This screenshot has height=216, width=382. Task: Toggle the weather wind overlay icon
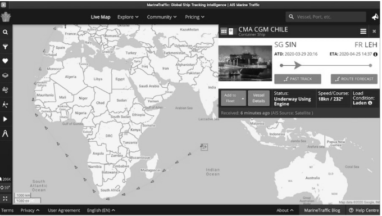pyautogui.click(x=5, y=90)
